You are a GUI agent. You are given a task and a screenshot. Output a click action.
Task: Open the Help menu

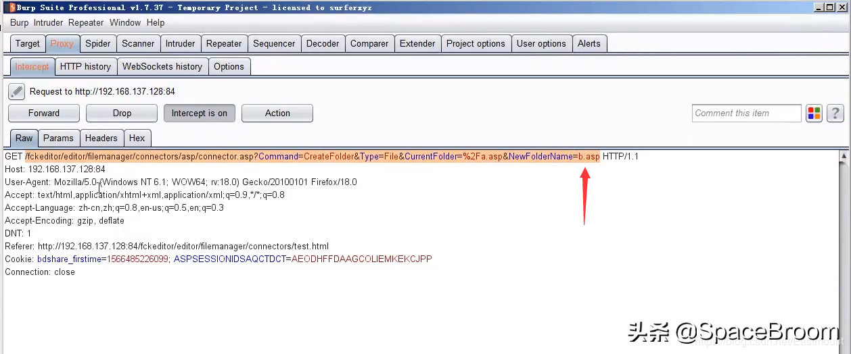tap(156, 22)
